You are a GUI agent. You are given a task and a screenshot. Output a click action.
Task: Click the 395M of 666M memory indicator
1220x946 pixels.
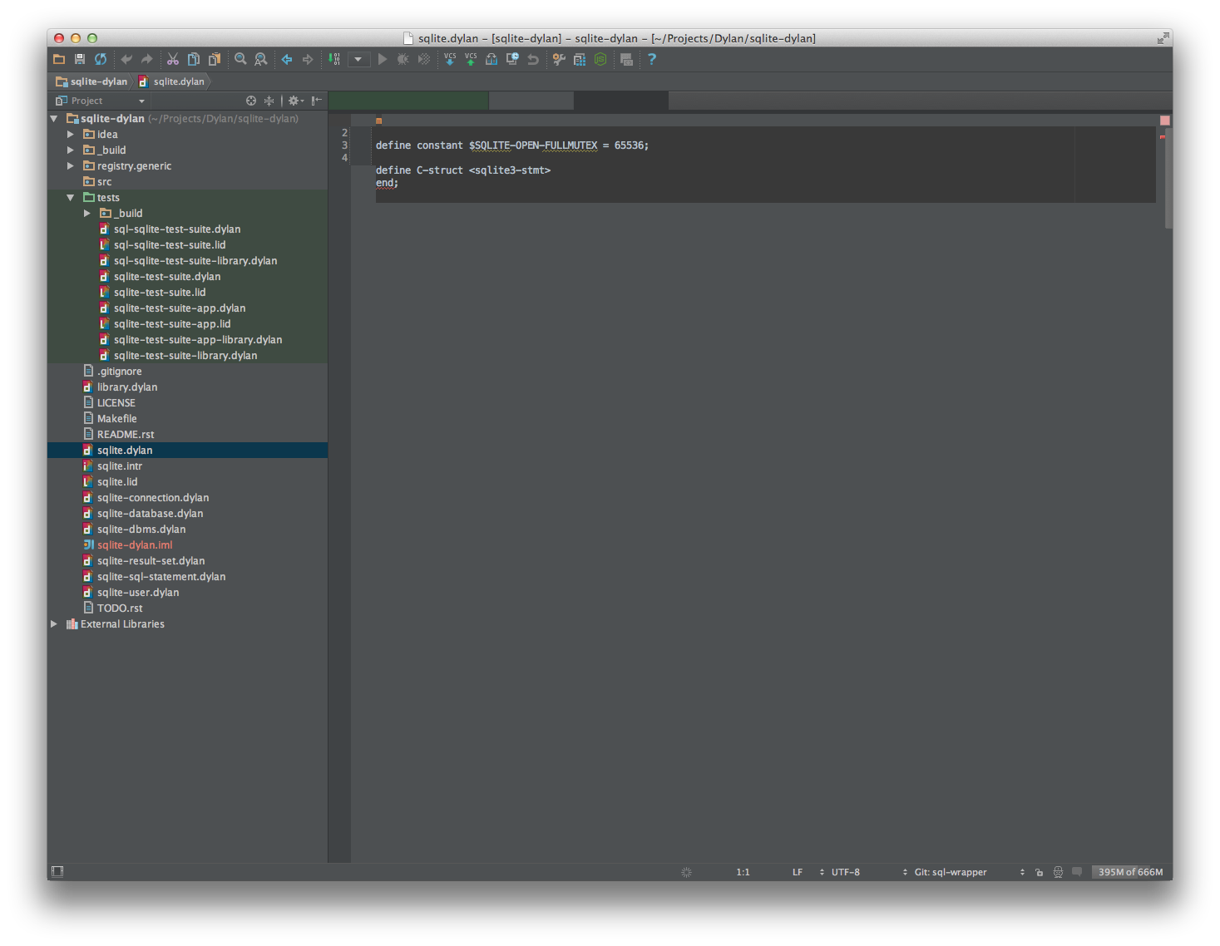pyautogui.click(x=1130, y=872)
